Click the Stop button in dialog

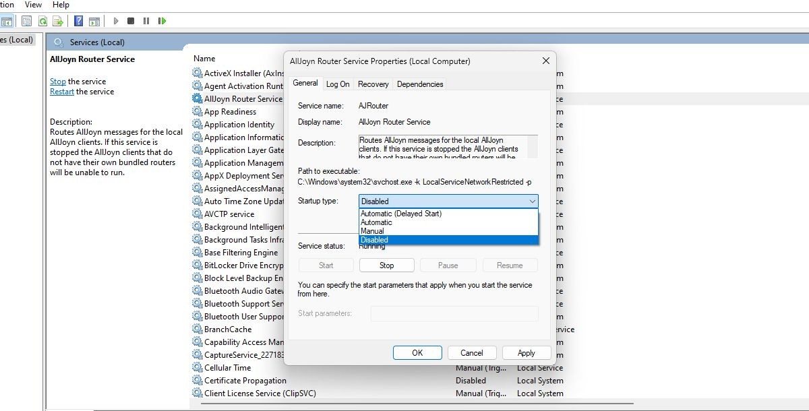coord(386,265)
